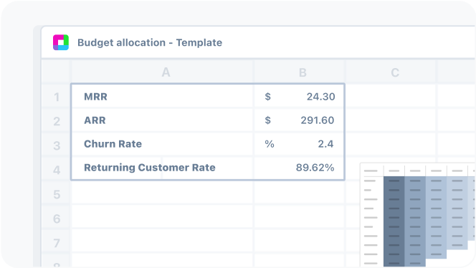Open the shaded cohort table thumbnail
Image resolution: width=476 pixels, height=268 pixels.
418,215
